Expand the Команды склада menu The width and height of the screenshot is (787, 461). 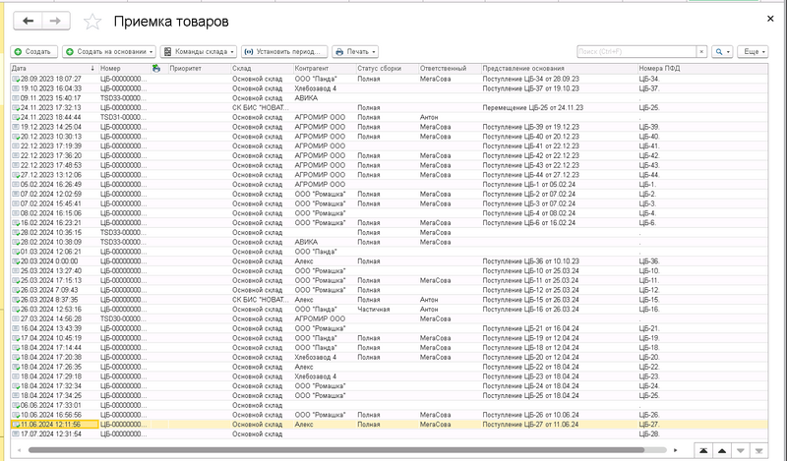(x=199, y=51)
